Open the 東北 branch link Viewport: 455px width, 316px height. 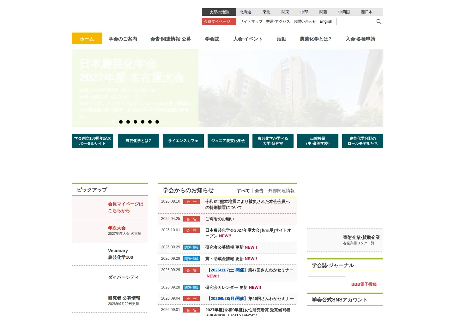tap(266, 12)
